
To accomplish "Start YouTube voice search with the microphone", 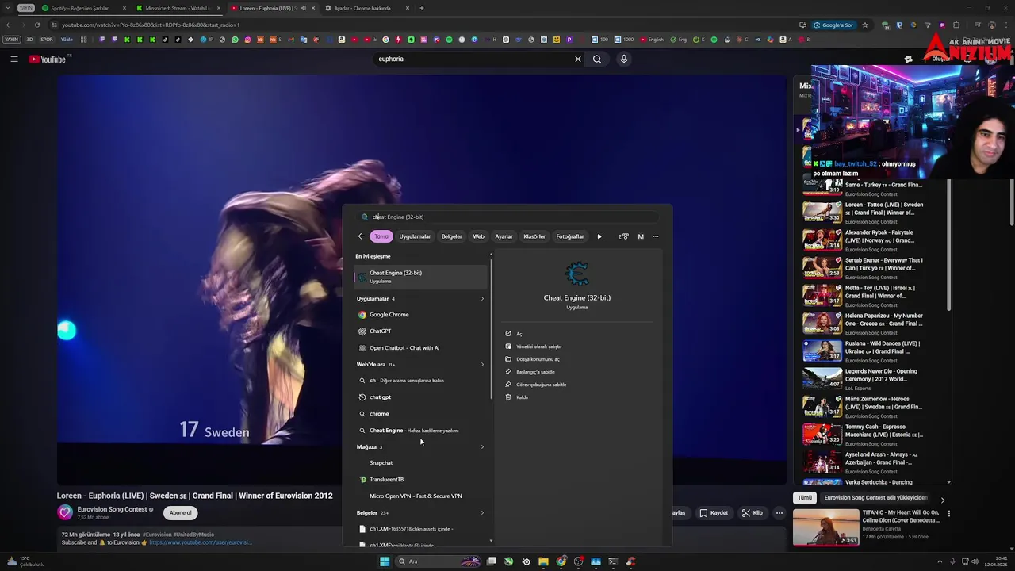I will tap(624, 59).
